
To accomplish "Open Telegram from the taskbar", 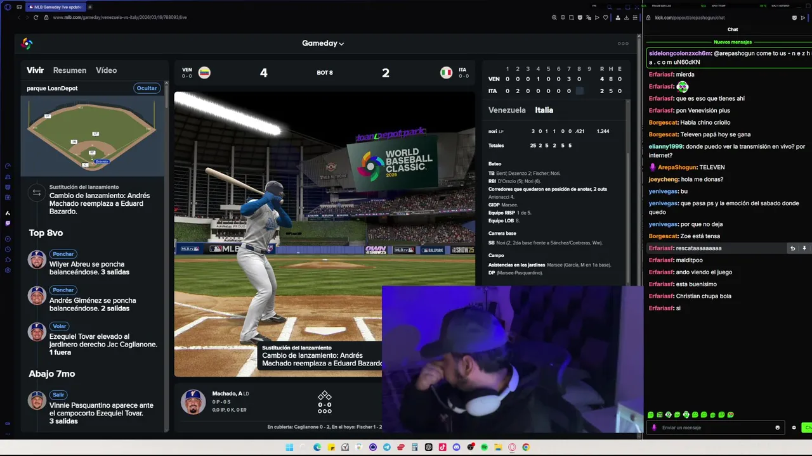I will coord(387,448).
